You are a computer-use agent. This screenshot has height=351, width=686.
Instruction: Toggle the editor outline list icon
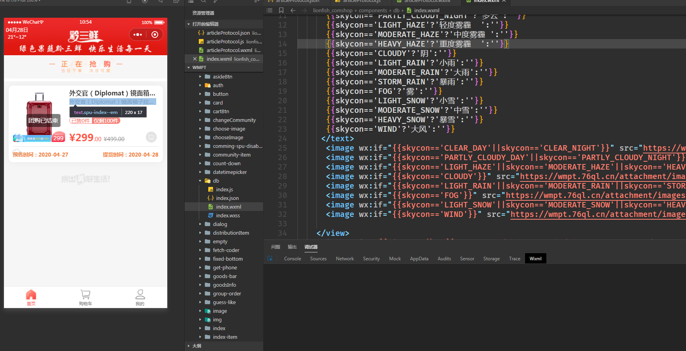[269, 10]
